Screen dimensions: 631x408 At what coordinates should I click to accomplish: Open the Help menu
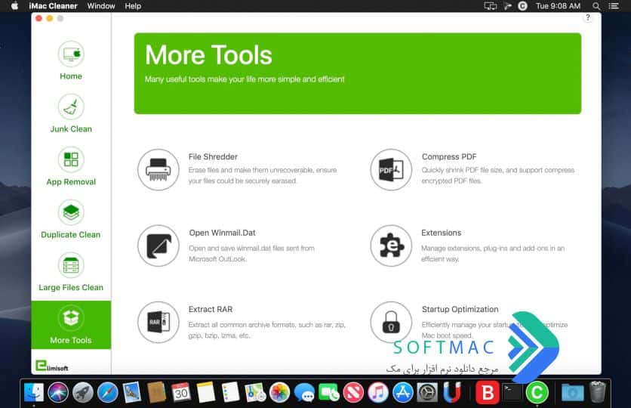point(133,6)
